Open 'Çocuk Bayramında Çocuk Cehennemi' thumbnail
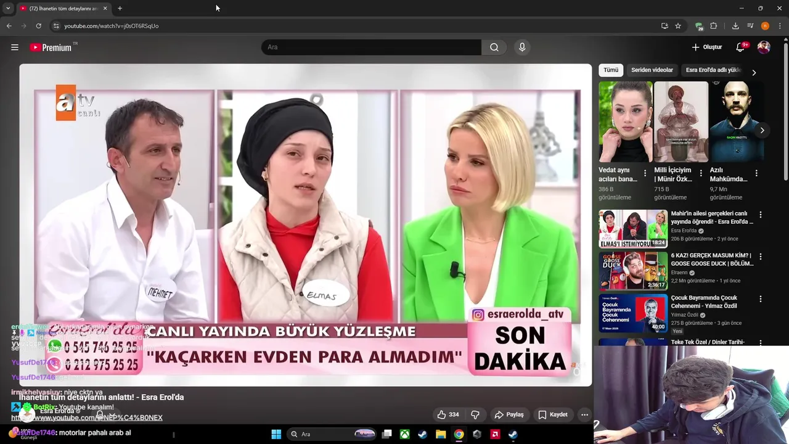This screenshot has height=444, width=789. (633, 313)
